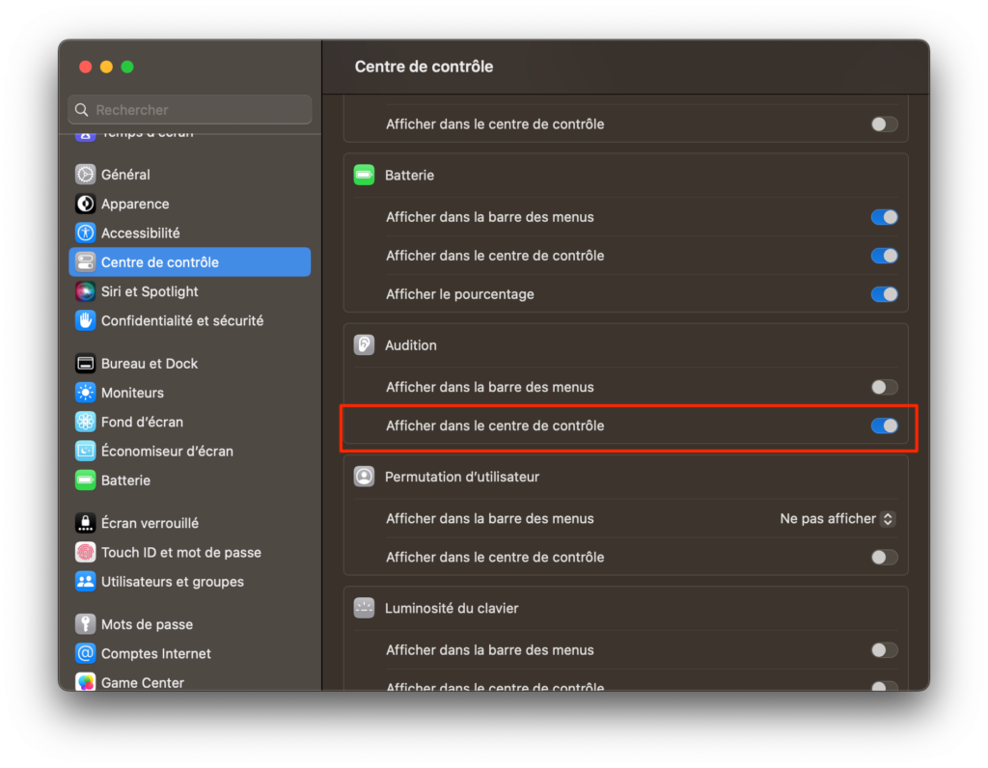988x768 pixels.
Task: Select Mots de passe in sidebar
Action: tap(190, 624)
